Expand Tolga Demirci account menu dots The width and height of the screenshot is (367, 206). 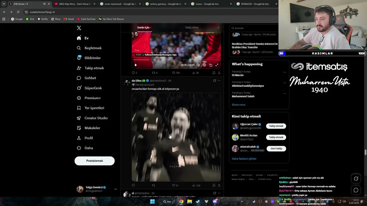point(116,189)
